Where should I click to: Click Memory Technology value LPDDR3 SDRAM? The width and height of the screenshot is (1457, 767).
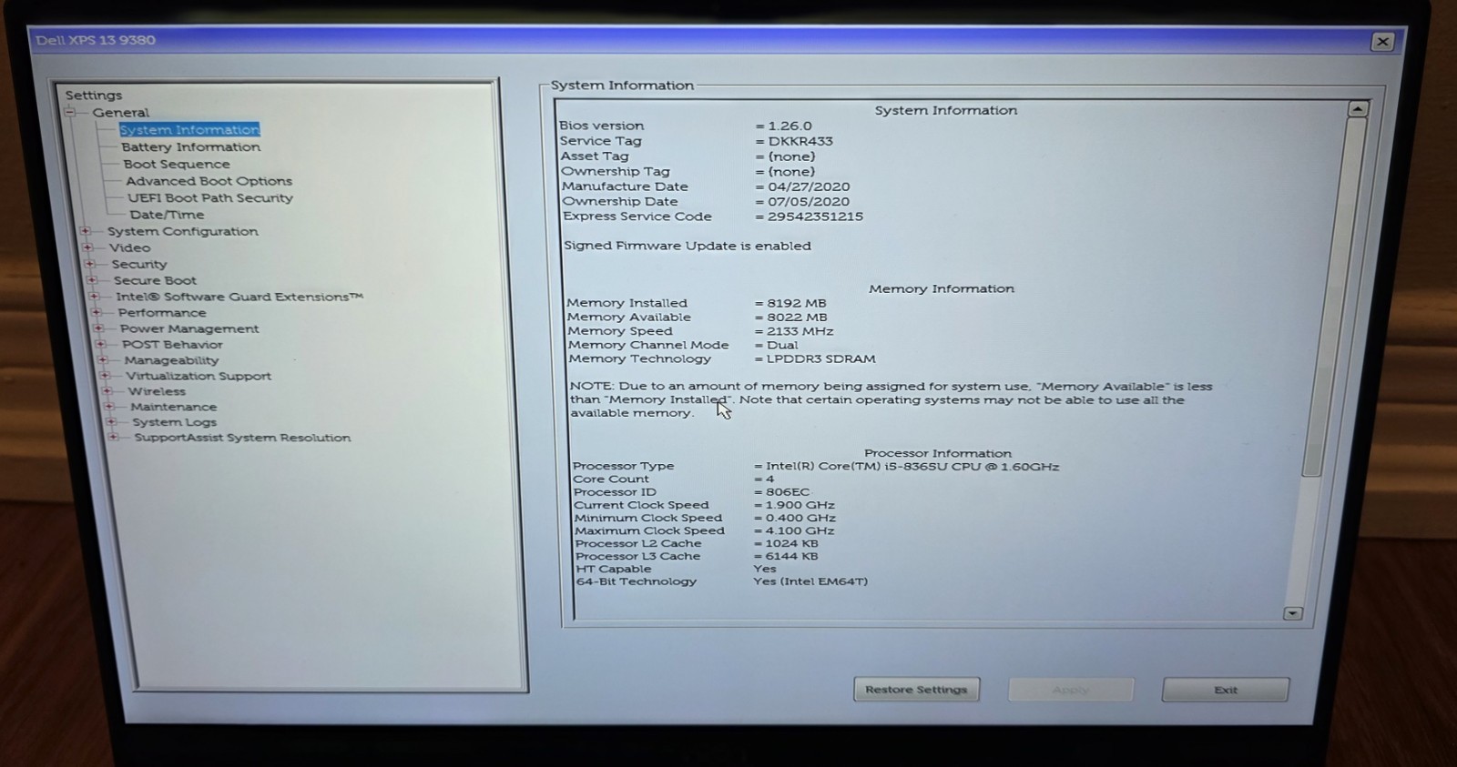tap(820, 358)
